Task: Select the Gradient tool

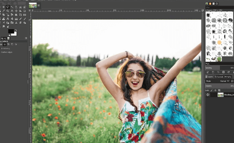Action: click(16, 19)
